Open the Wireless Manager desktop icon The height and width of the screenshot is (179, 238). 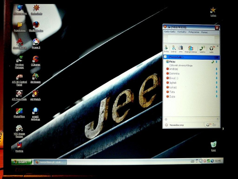[x=20, y=62]
